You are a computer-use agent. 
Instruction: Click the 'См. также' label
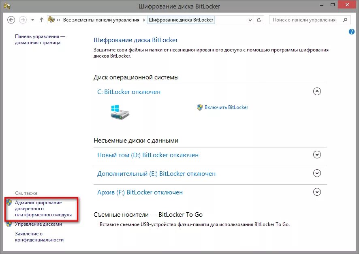point(26,193)
